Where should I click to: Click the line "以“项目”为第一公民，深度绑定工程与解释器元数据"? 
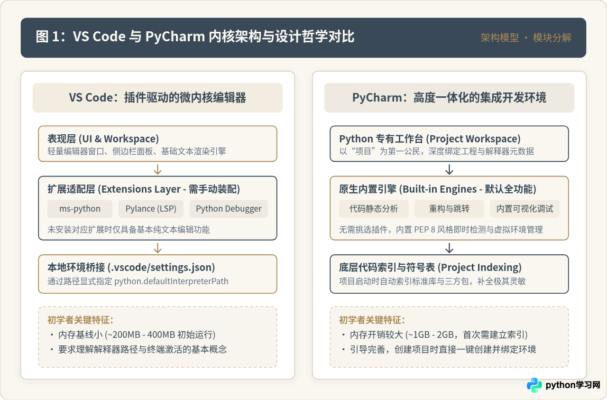tap(437, 151)
